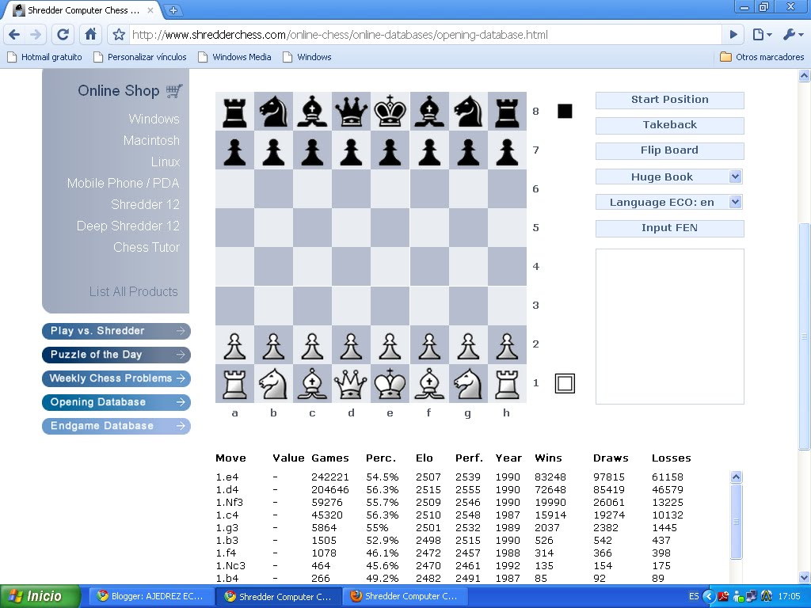Select the black queen on d8
811x608 pixels.
tap(351, 111)
